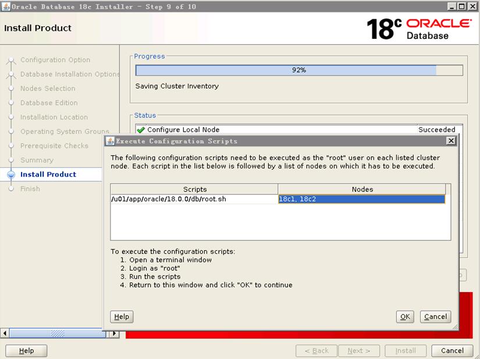Image resolution: width=480 pixels, height=359 pixels.
Task: Select the Summary step
Action: [37, 160]
